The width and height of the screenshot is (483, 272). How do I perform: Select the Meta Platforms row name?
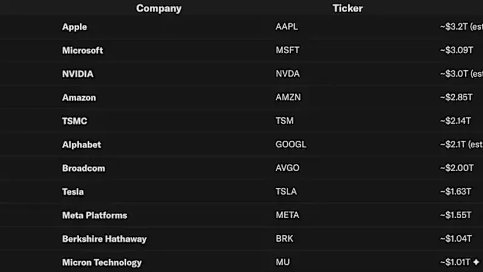click(x=95, y=215)
